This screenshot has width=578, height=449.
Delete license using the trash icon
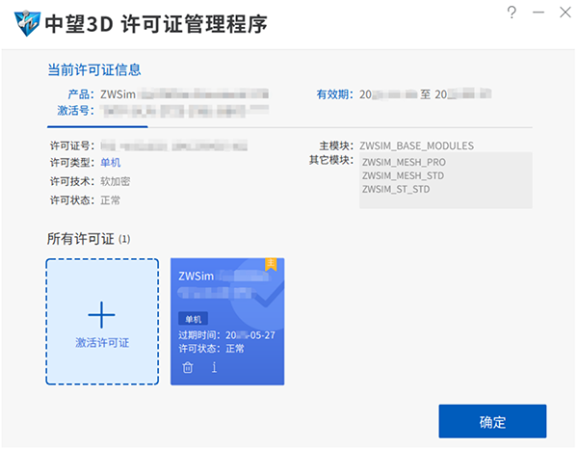[x=188, y=367]
